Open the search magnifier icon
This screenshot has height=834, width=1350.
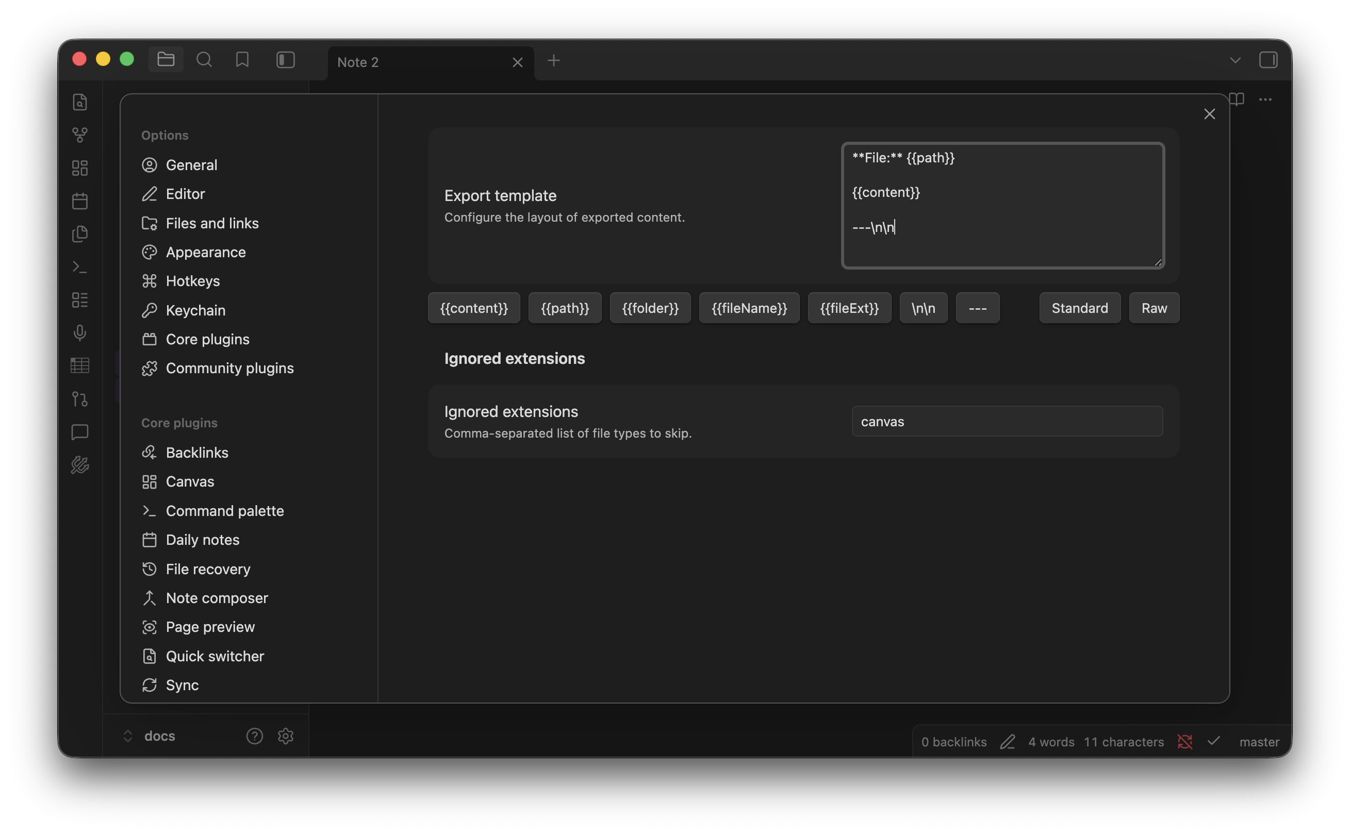coord(204,60)
